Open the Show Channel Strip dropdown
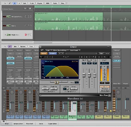Viewport: 131px width, 127px height. [x=61, y=50]
